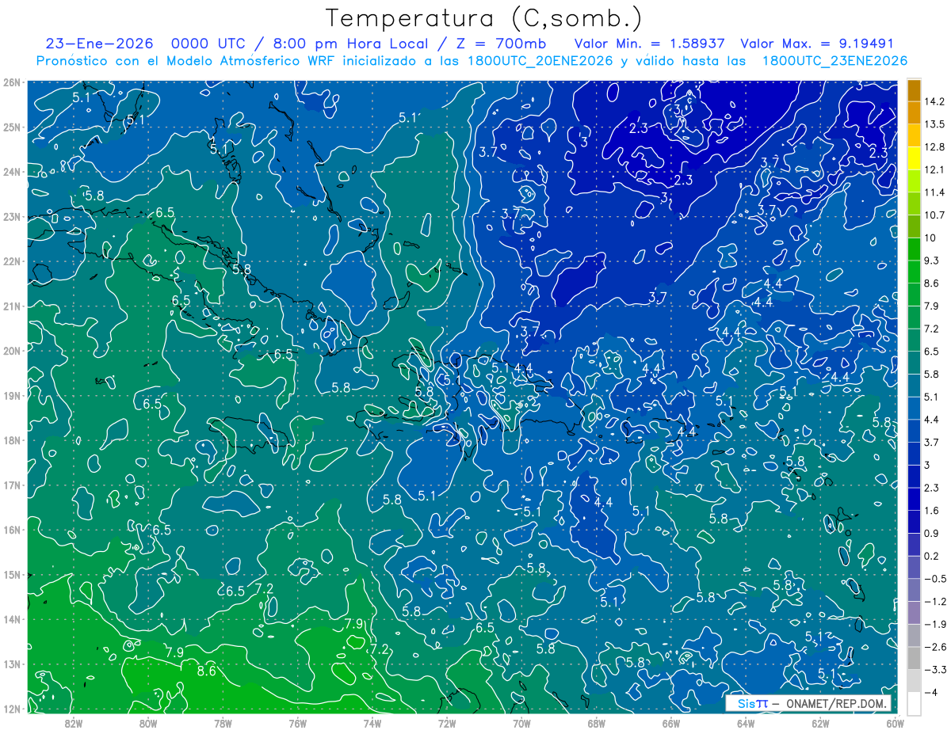Click the '15N' latitude axis label

click(x=12, y=575)
